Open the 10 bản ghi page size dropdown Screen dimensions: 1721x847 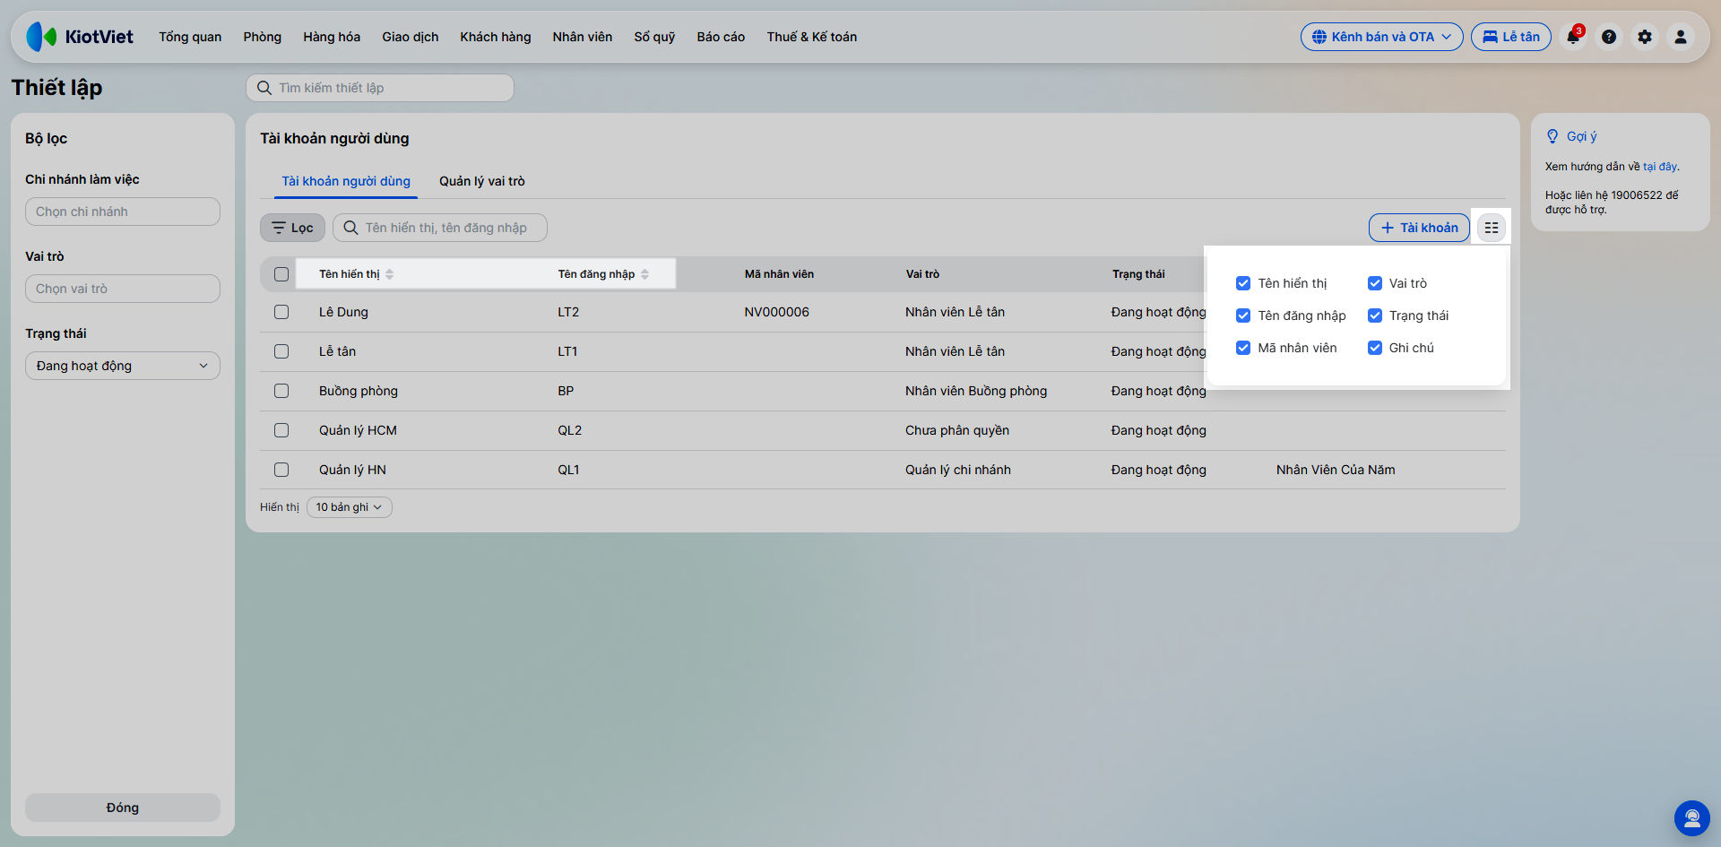(x=350, y=507)
